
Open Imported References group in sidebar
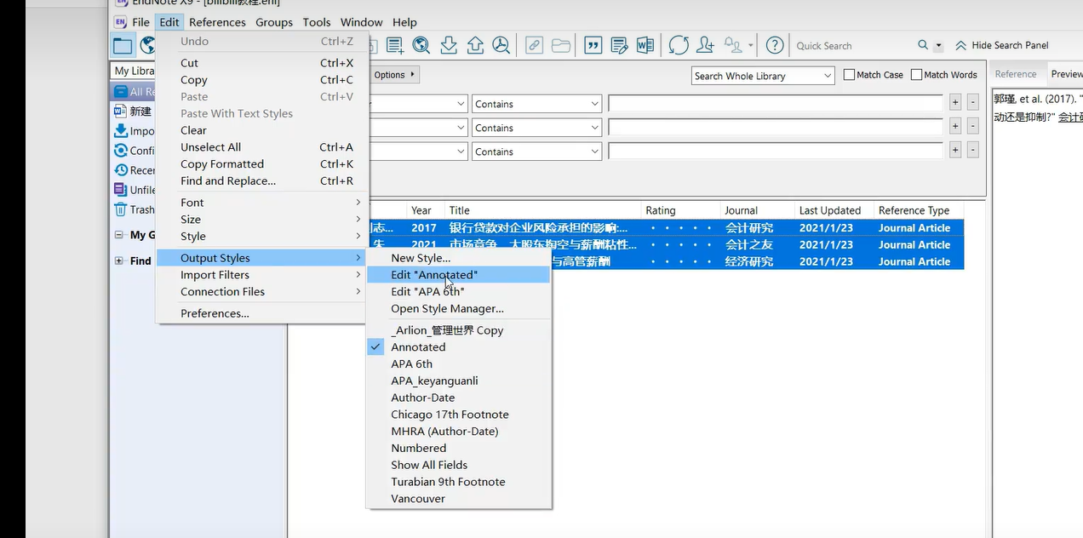point(134,131)
